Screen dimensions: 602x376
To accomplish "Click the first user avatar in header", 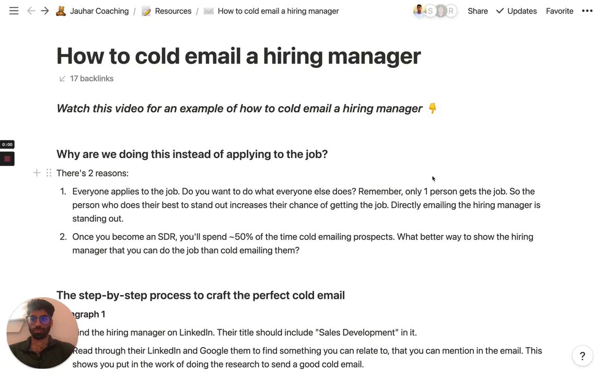I will [x=419, y=11].
